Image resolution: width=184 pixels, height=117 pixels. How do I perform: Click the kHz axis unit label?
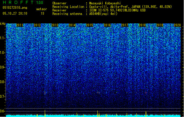point(3,24)
